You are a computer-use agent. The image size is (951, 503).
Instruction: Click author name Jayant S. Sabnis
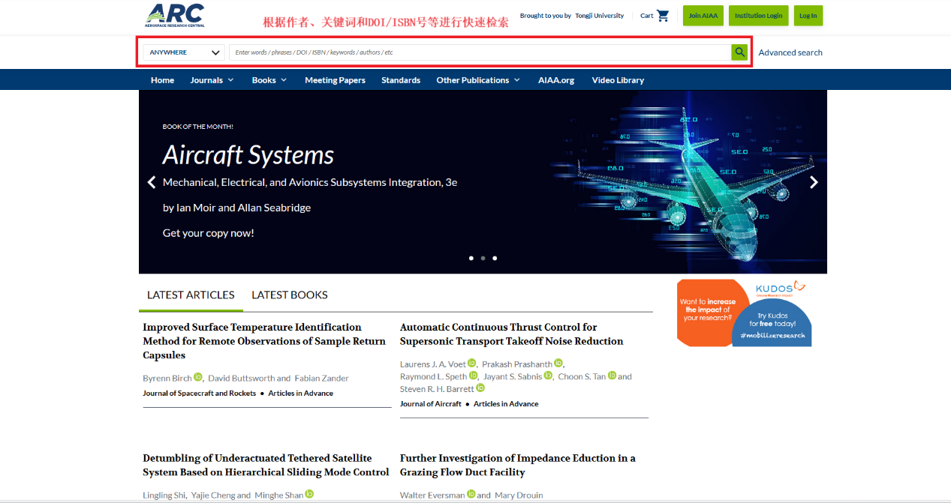point(513,376)
